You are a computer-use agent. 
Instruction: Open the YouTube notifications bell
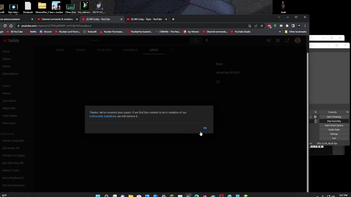(287, 40)
